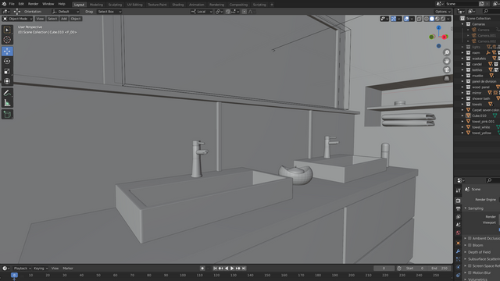Switch to wireframe viewport shading

[x=427, y=19]
